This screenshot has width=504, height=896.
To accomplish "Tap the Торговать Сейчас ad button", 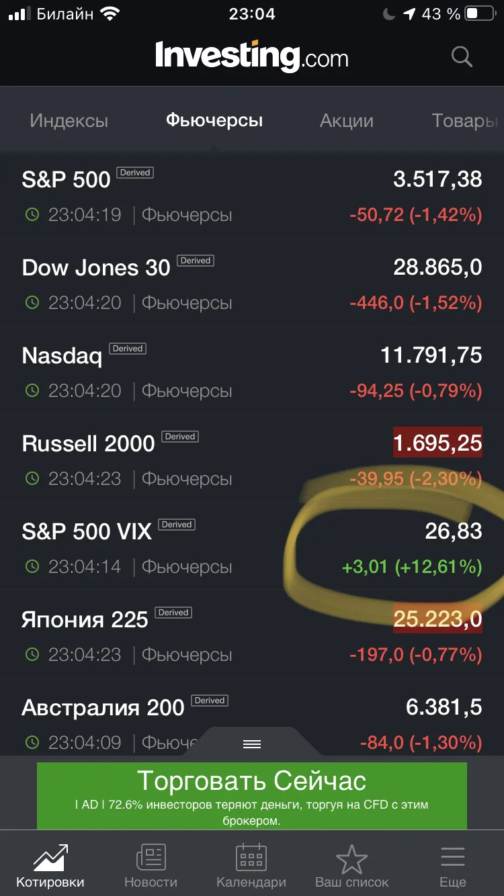I will [252, 795].
